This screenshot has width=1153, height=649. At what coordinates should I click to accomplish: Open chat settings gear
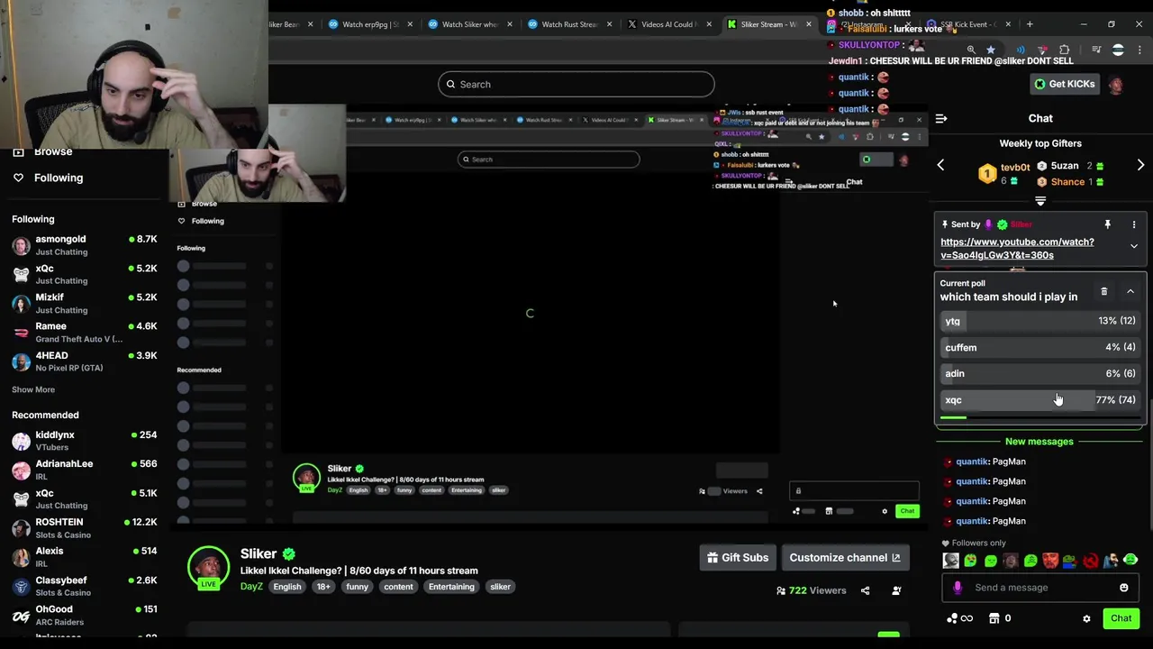click(x=1086, y=618)
